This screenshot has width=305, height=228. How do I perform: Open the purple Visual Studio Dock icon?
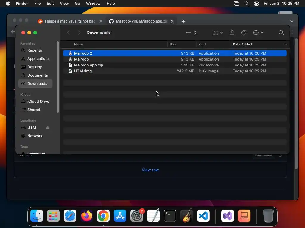(x=227, y=216)
